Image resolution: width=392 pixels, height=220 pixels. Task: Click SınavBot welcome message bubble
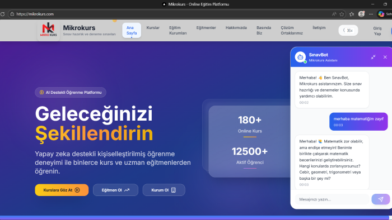click(x=332, y=90)
